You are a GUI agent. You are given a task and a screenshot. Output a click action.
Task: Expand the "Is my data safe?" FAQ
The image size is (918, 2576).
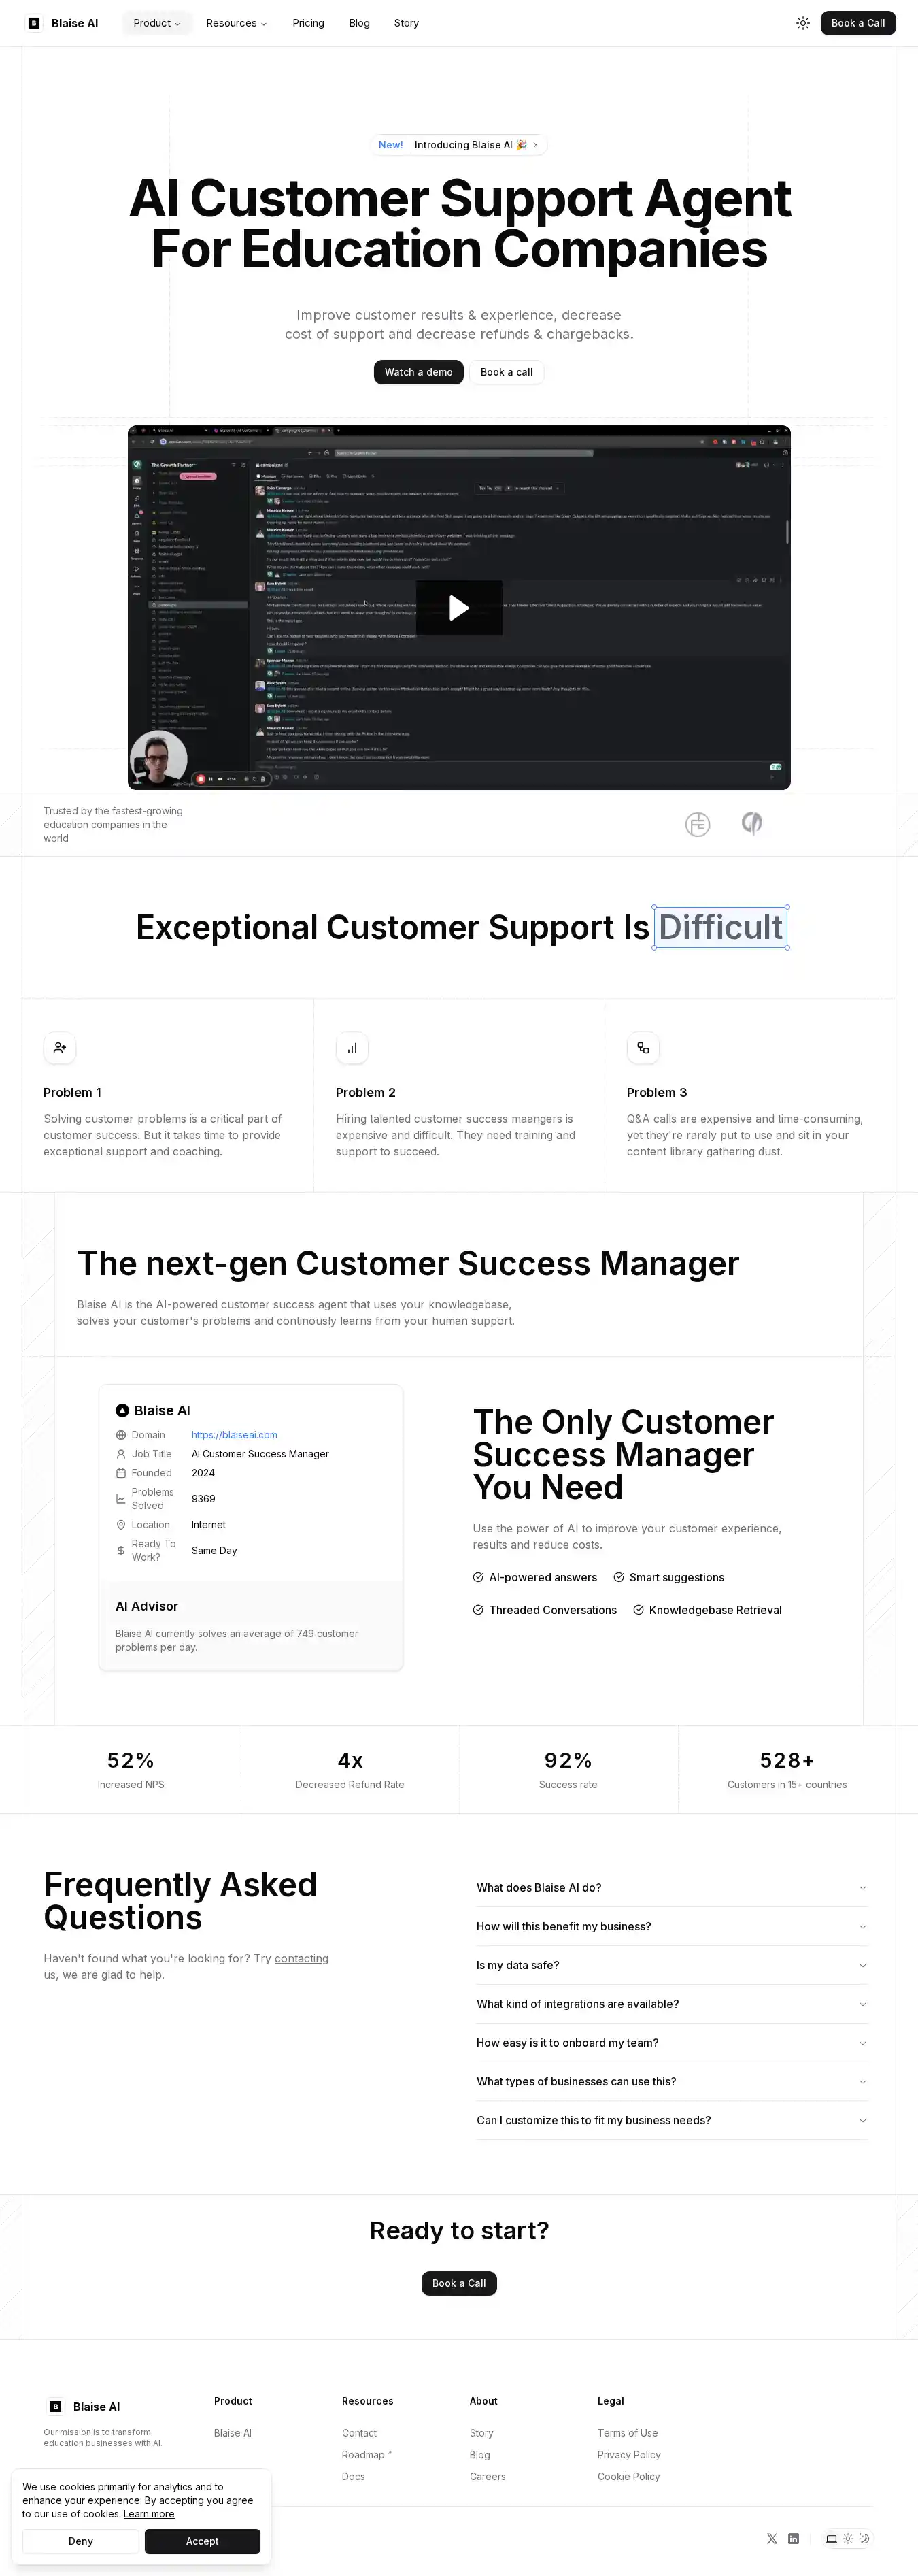pos(671,1965)
